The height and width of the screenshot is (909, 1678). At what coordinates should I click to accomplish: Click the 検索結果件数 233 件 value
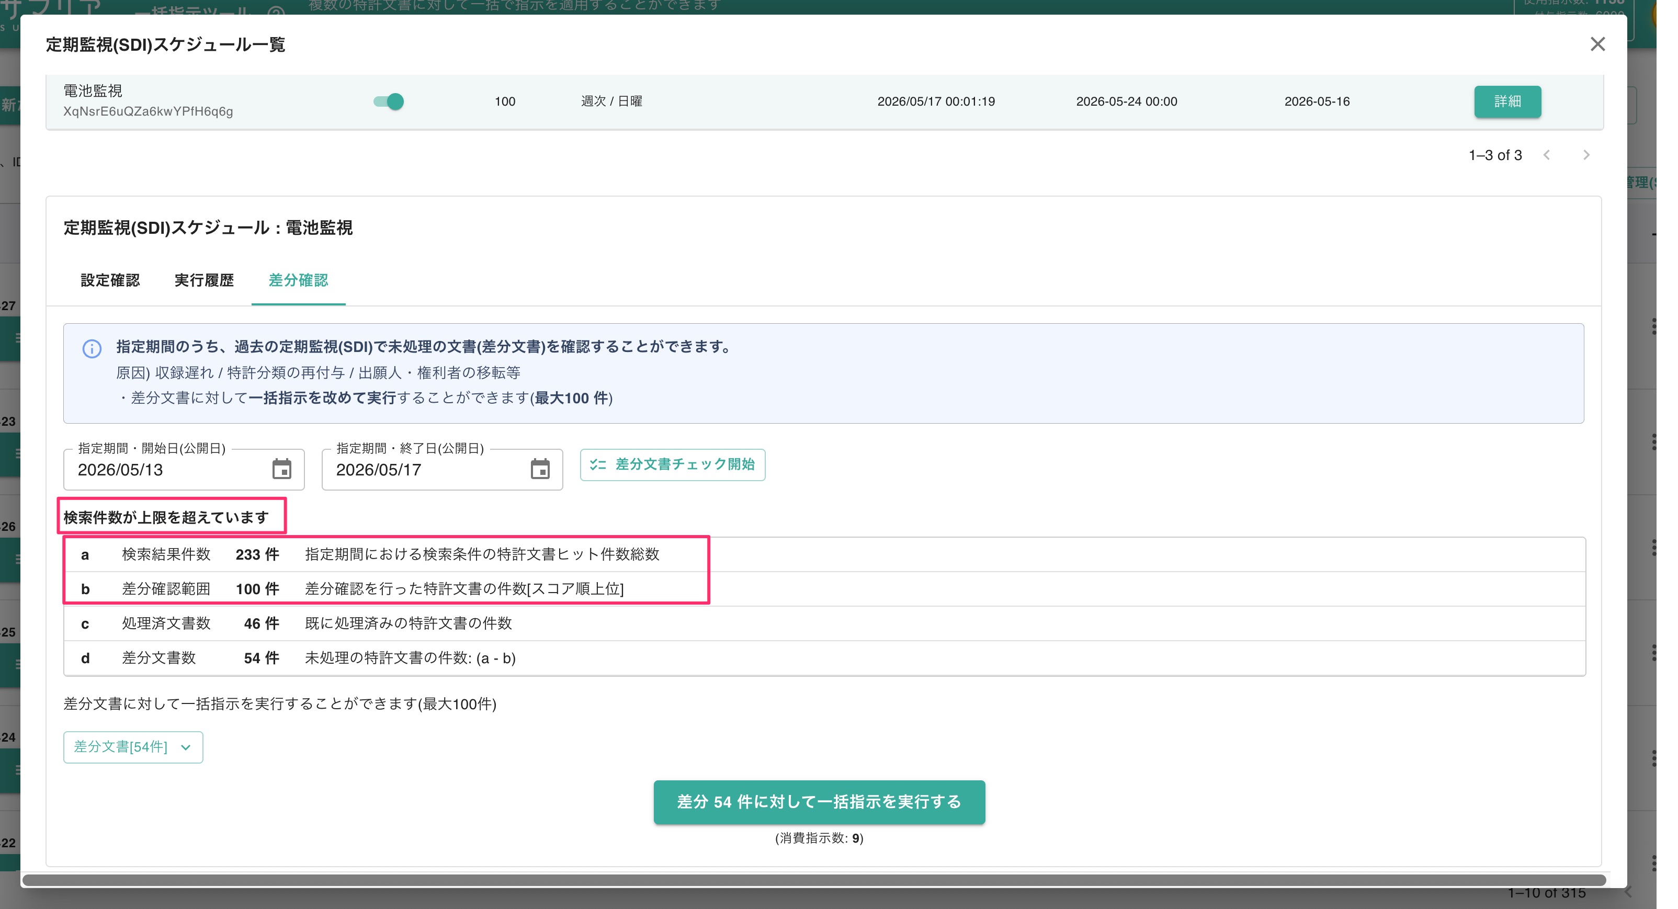coord(257,555)
